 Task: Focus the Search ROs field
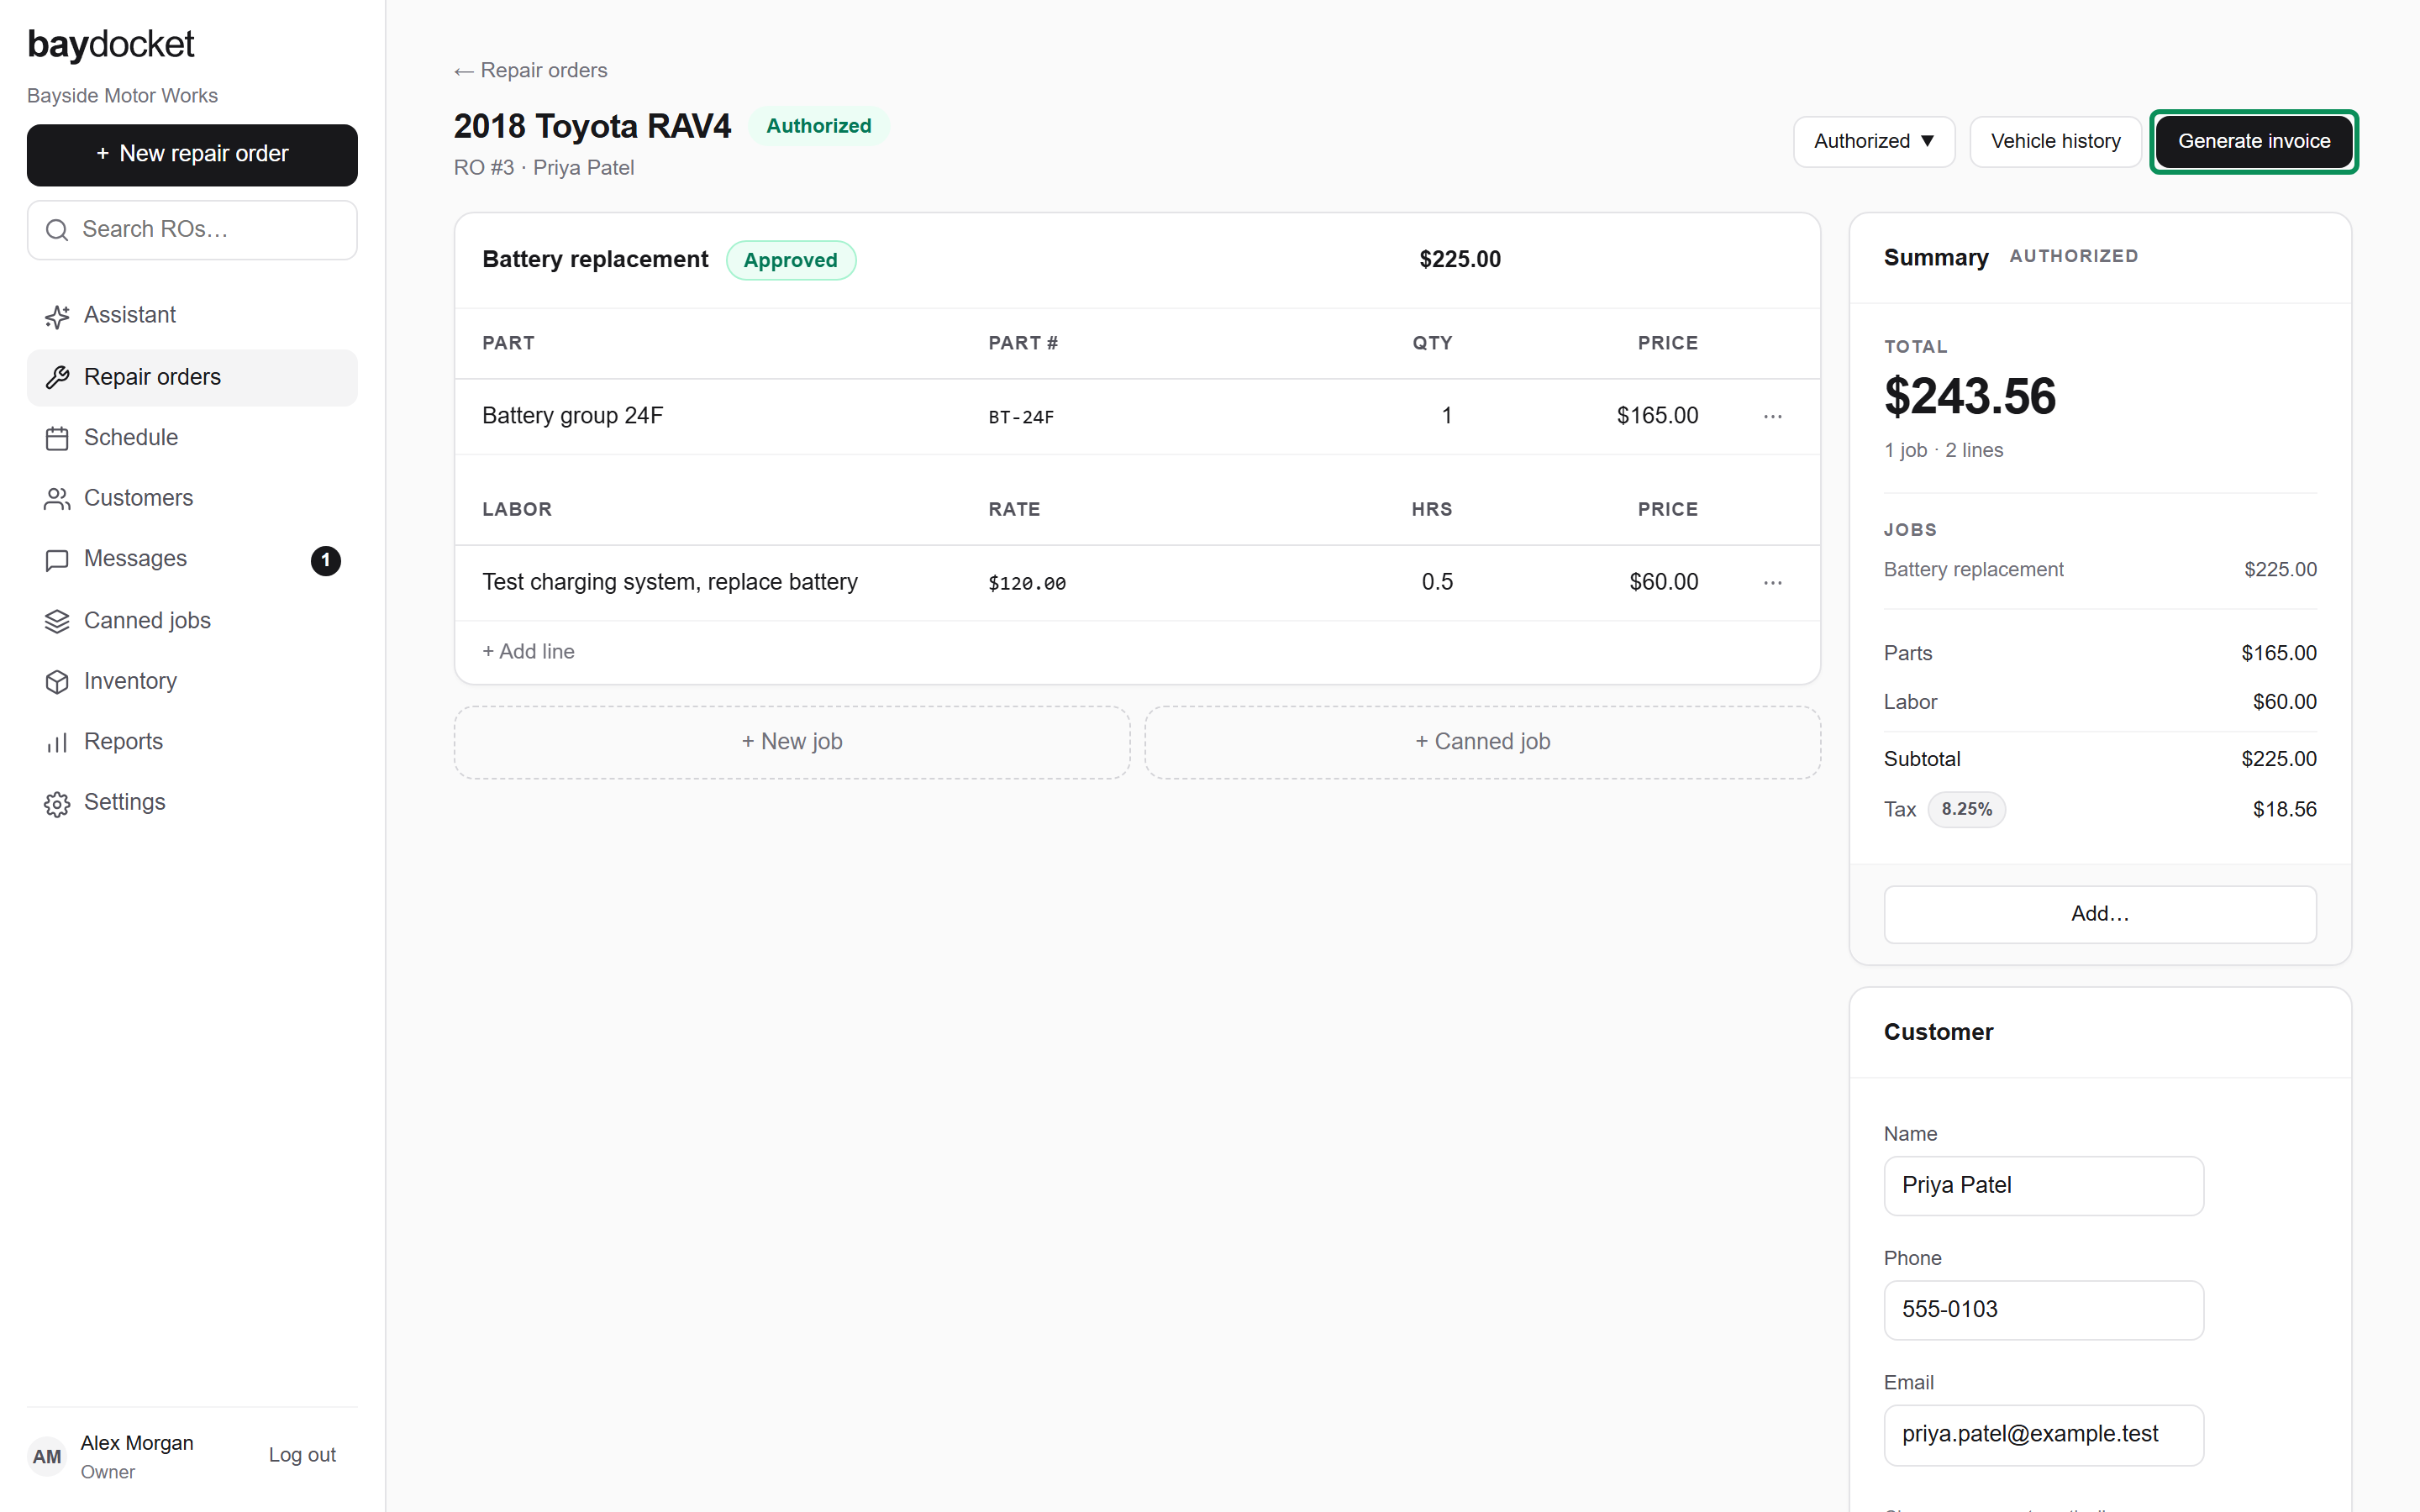click(192, 230)
